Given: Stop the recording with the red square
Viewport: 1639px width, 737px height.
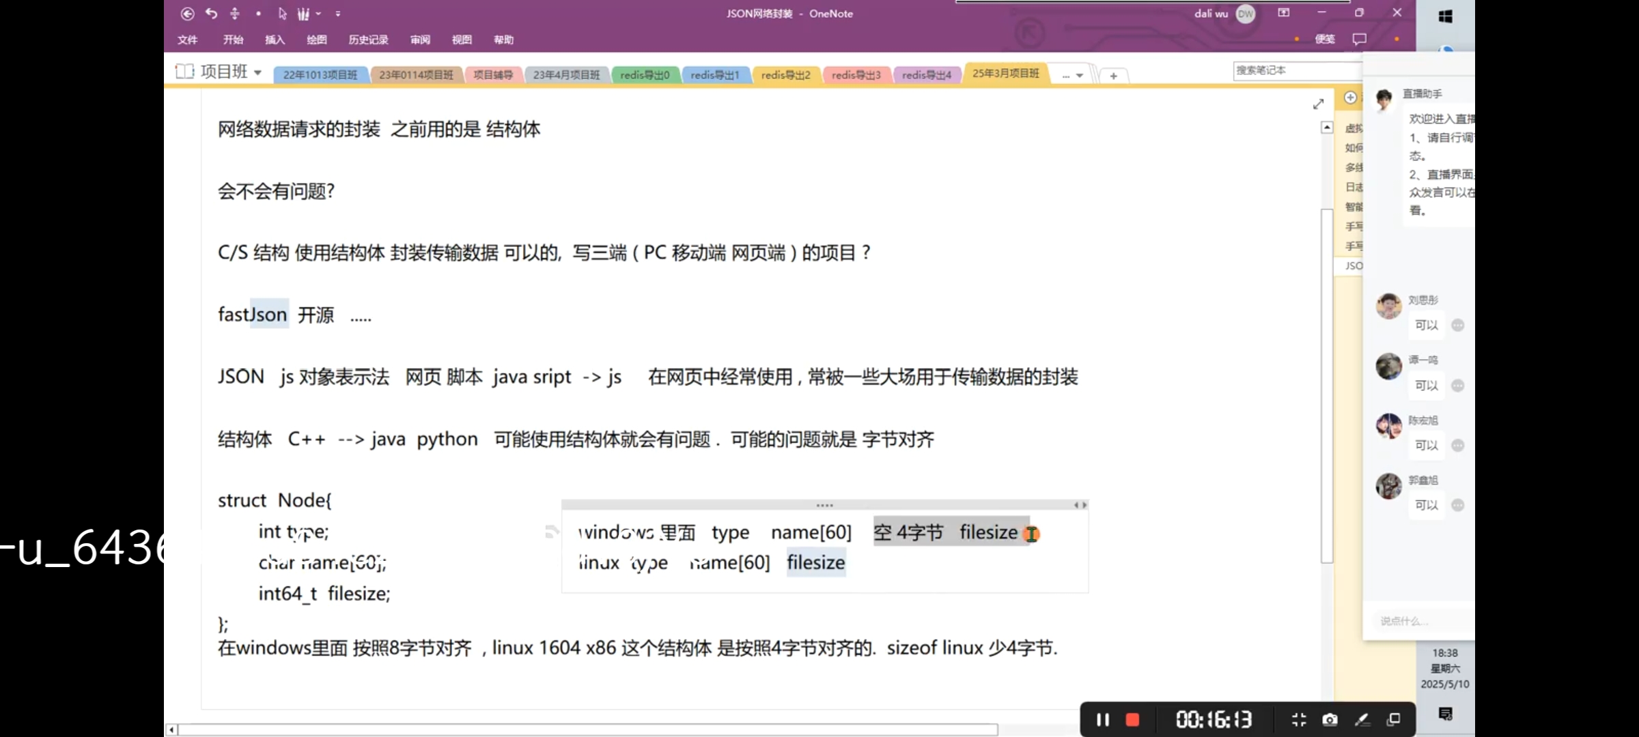Looking at the screenshot, I should coord(1132,719).
